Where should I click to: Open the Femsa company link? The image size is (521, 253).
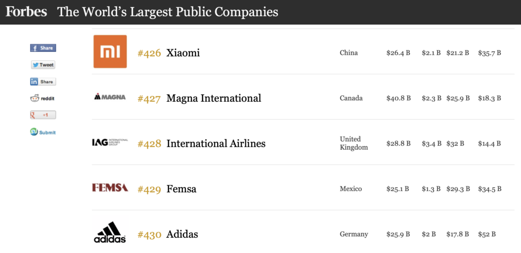181,189
